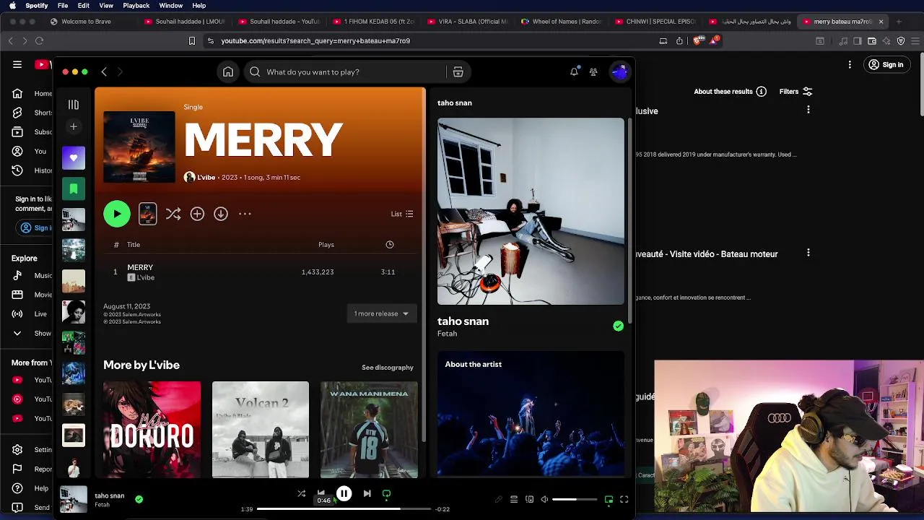
Task: Open the Edit menu
Action: pos(84,5)
